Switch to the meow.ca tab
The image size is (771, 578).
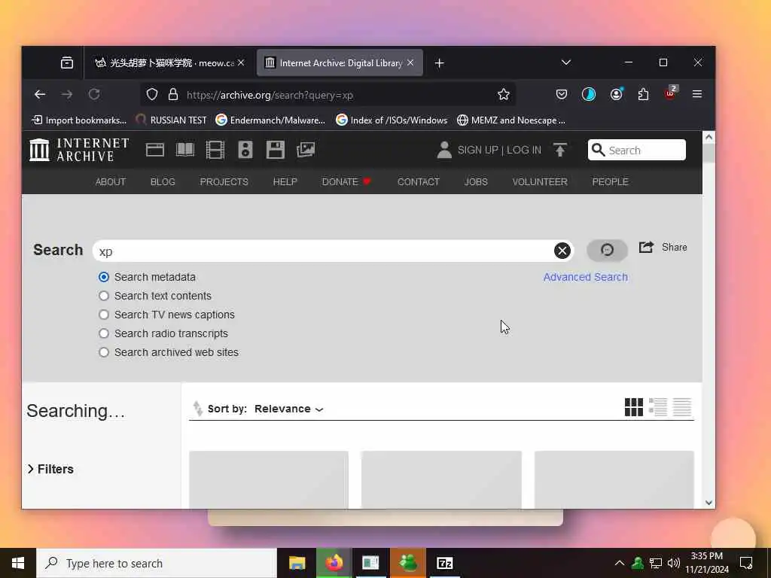(169, 63)
